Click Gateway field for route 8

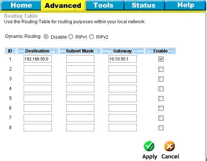122,128
